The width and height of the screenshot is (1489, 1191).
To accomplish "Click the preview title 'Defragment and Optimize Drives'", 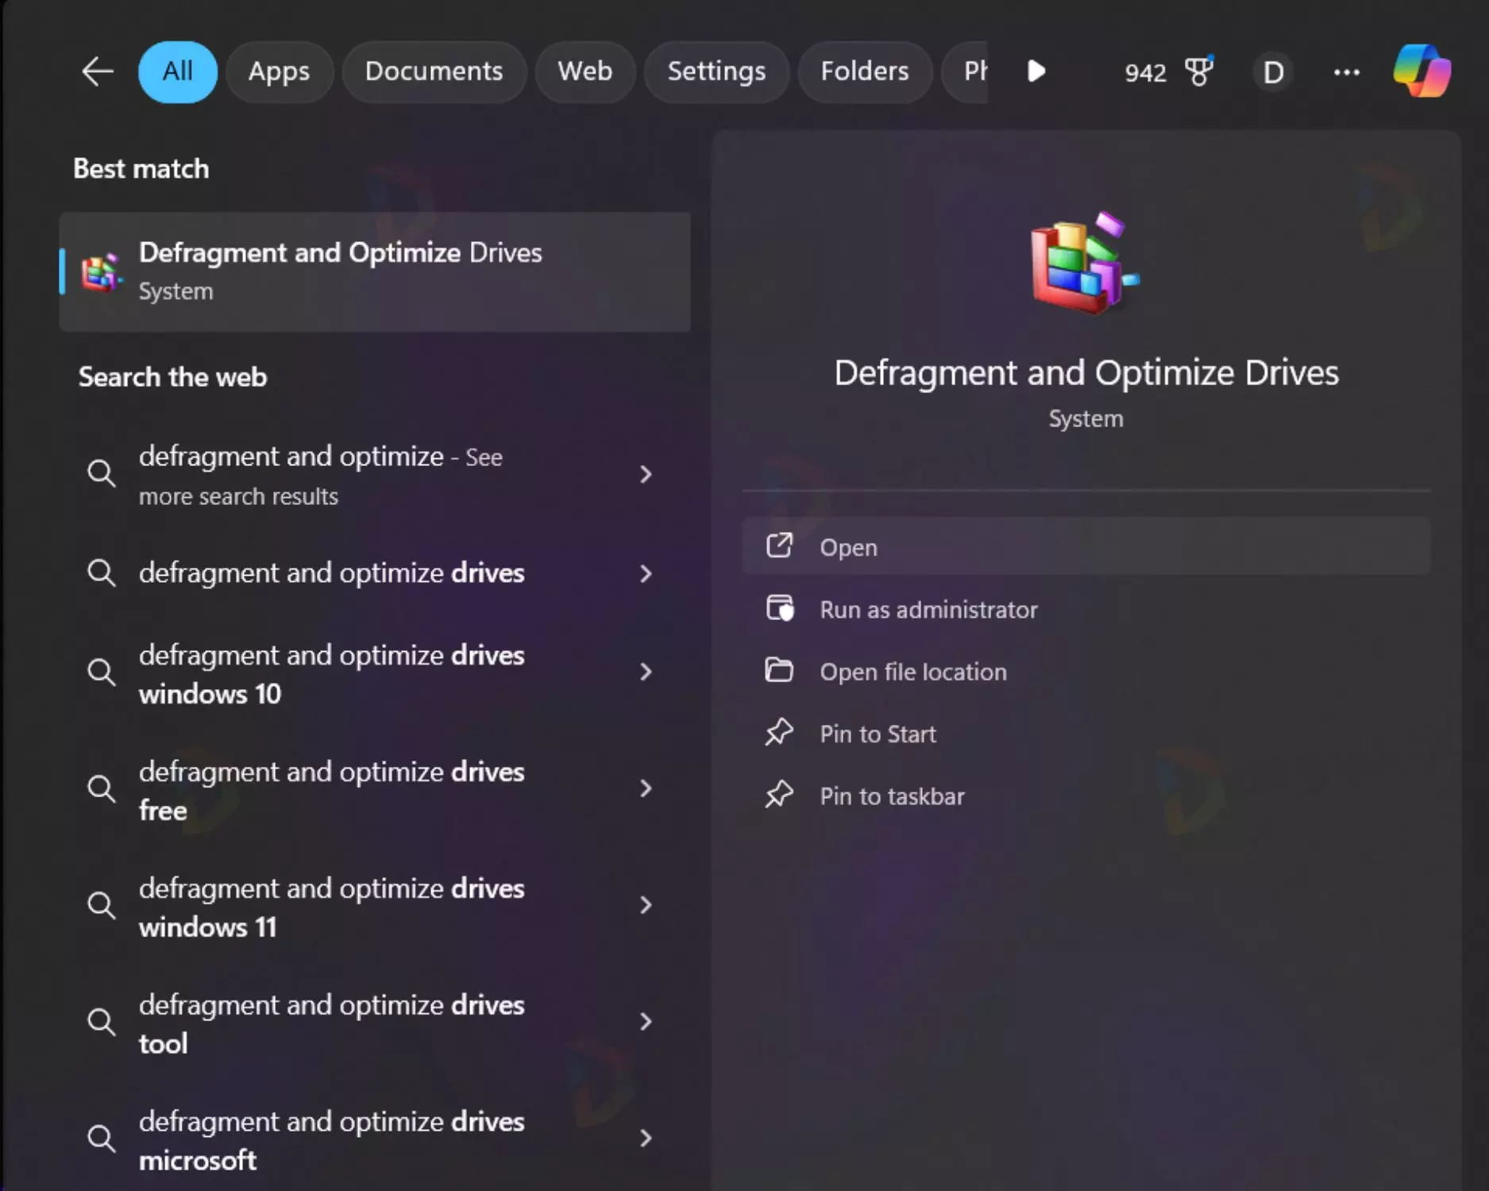I will 1086,373.
